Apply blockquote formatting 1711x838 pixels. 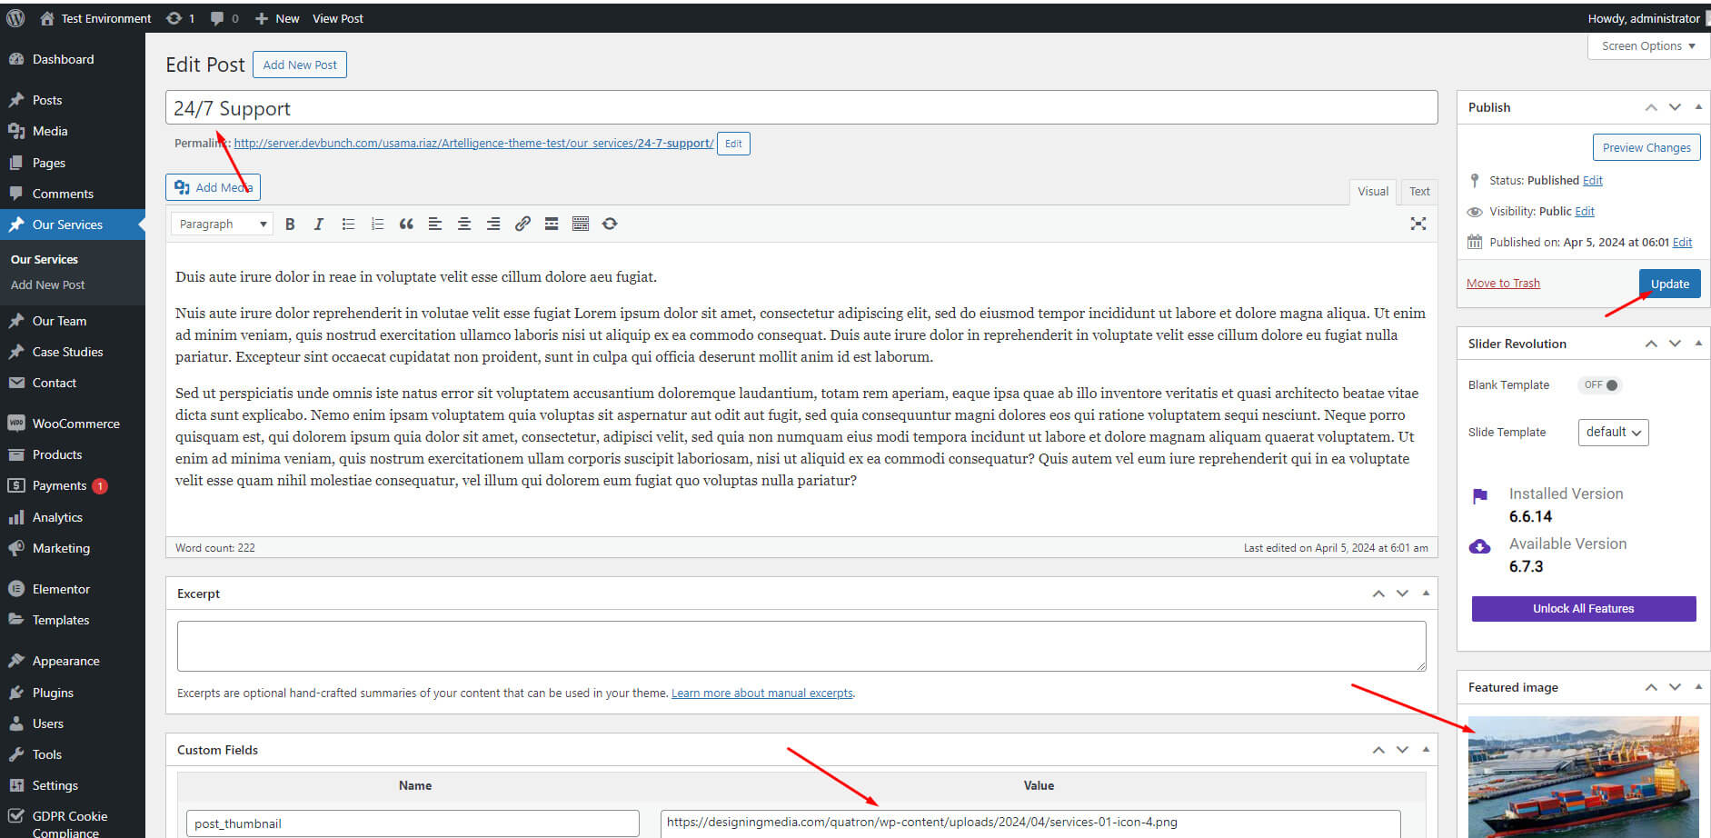coord(406,224)
